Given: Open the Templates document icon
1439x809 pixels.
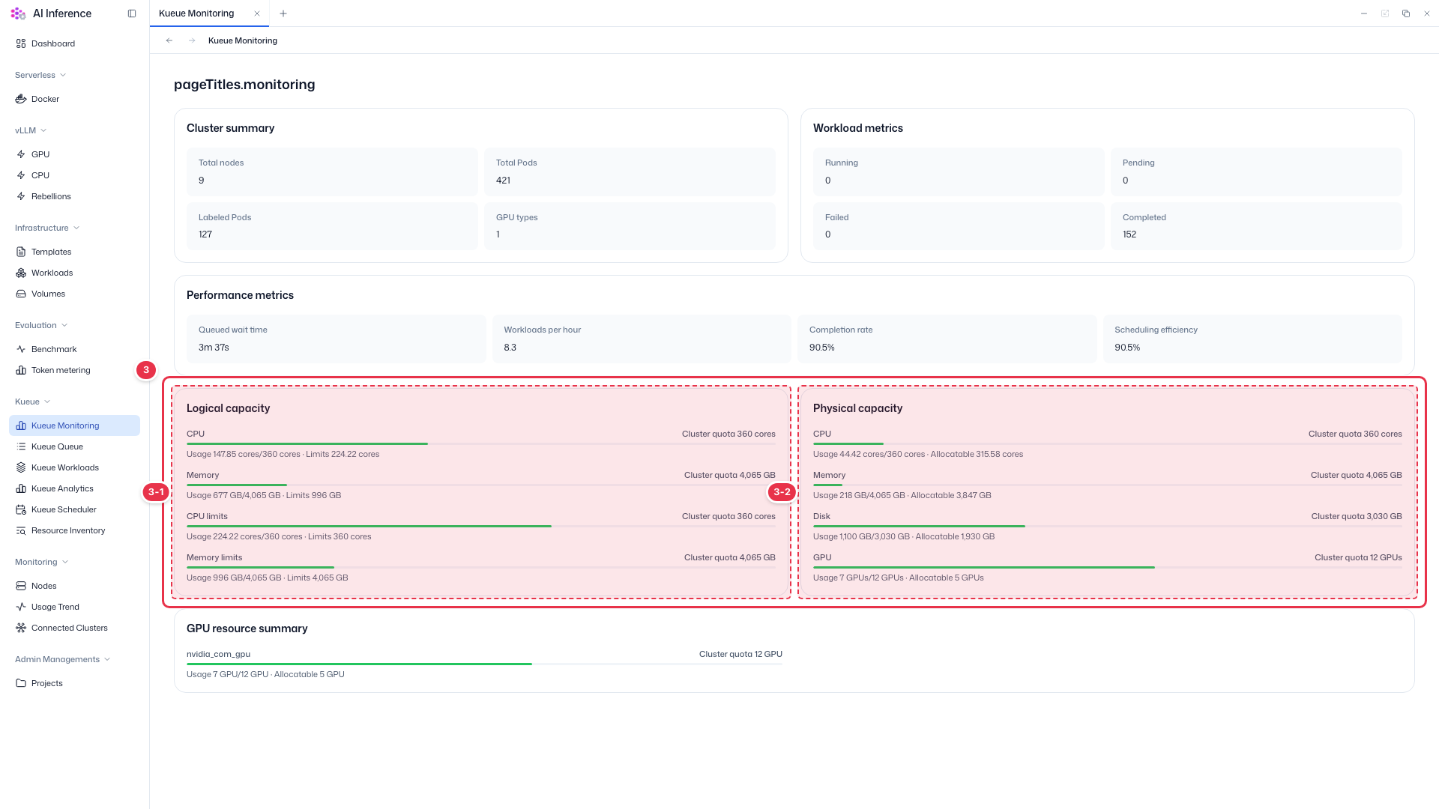Looking at the screenshot, I should 21,252.
